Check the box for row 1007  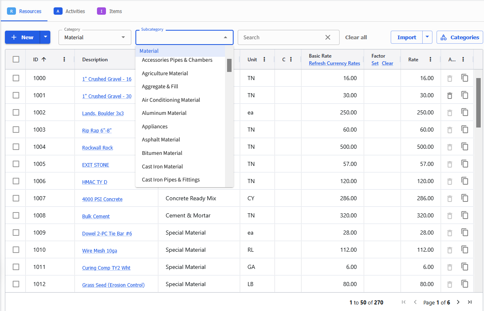tap(16, 198)
